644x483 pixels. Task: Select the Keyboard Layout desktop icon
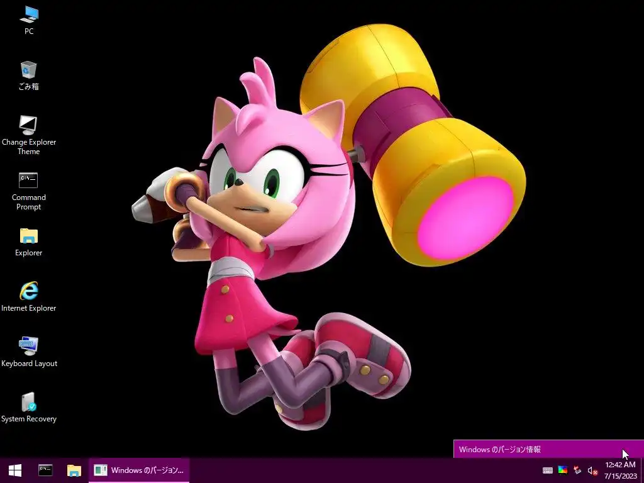[x=29, y=352]
